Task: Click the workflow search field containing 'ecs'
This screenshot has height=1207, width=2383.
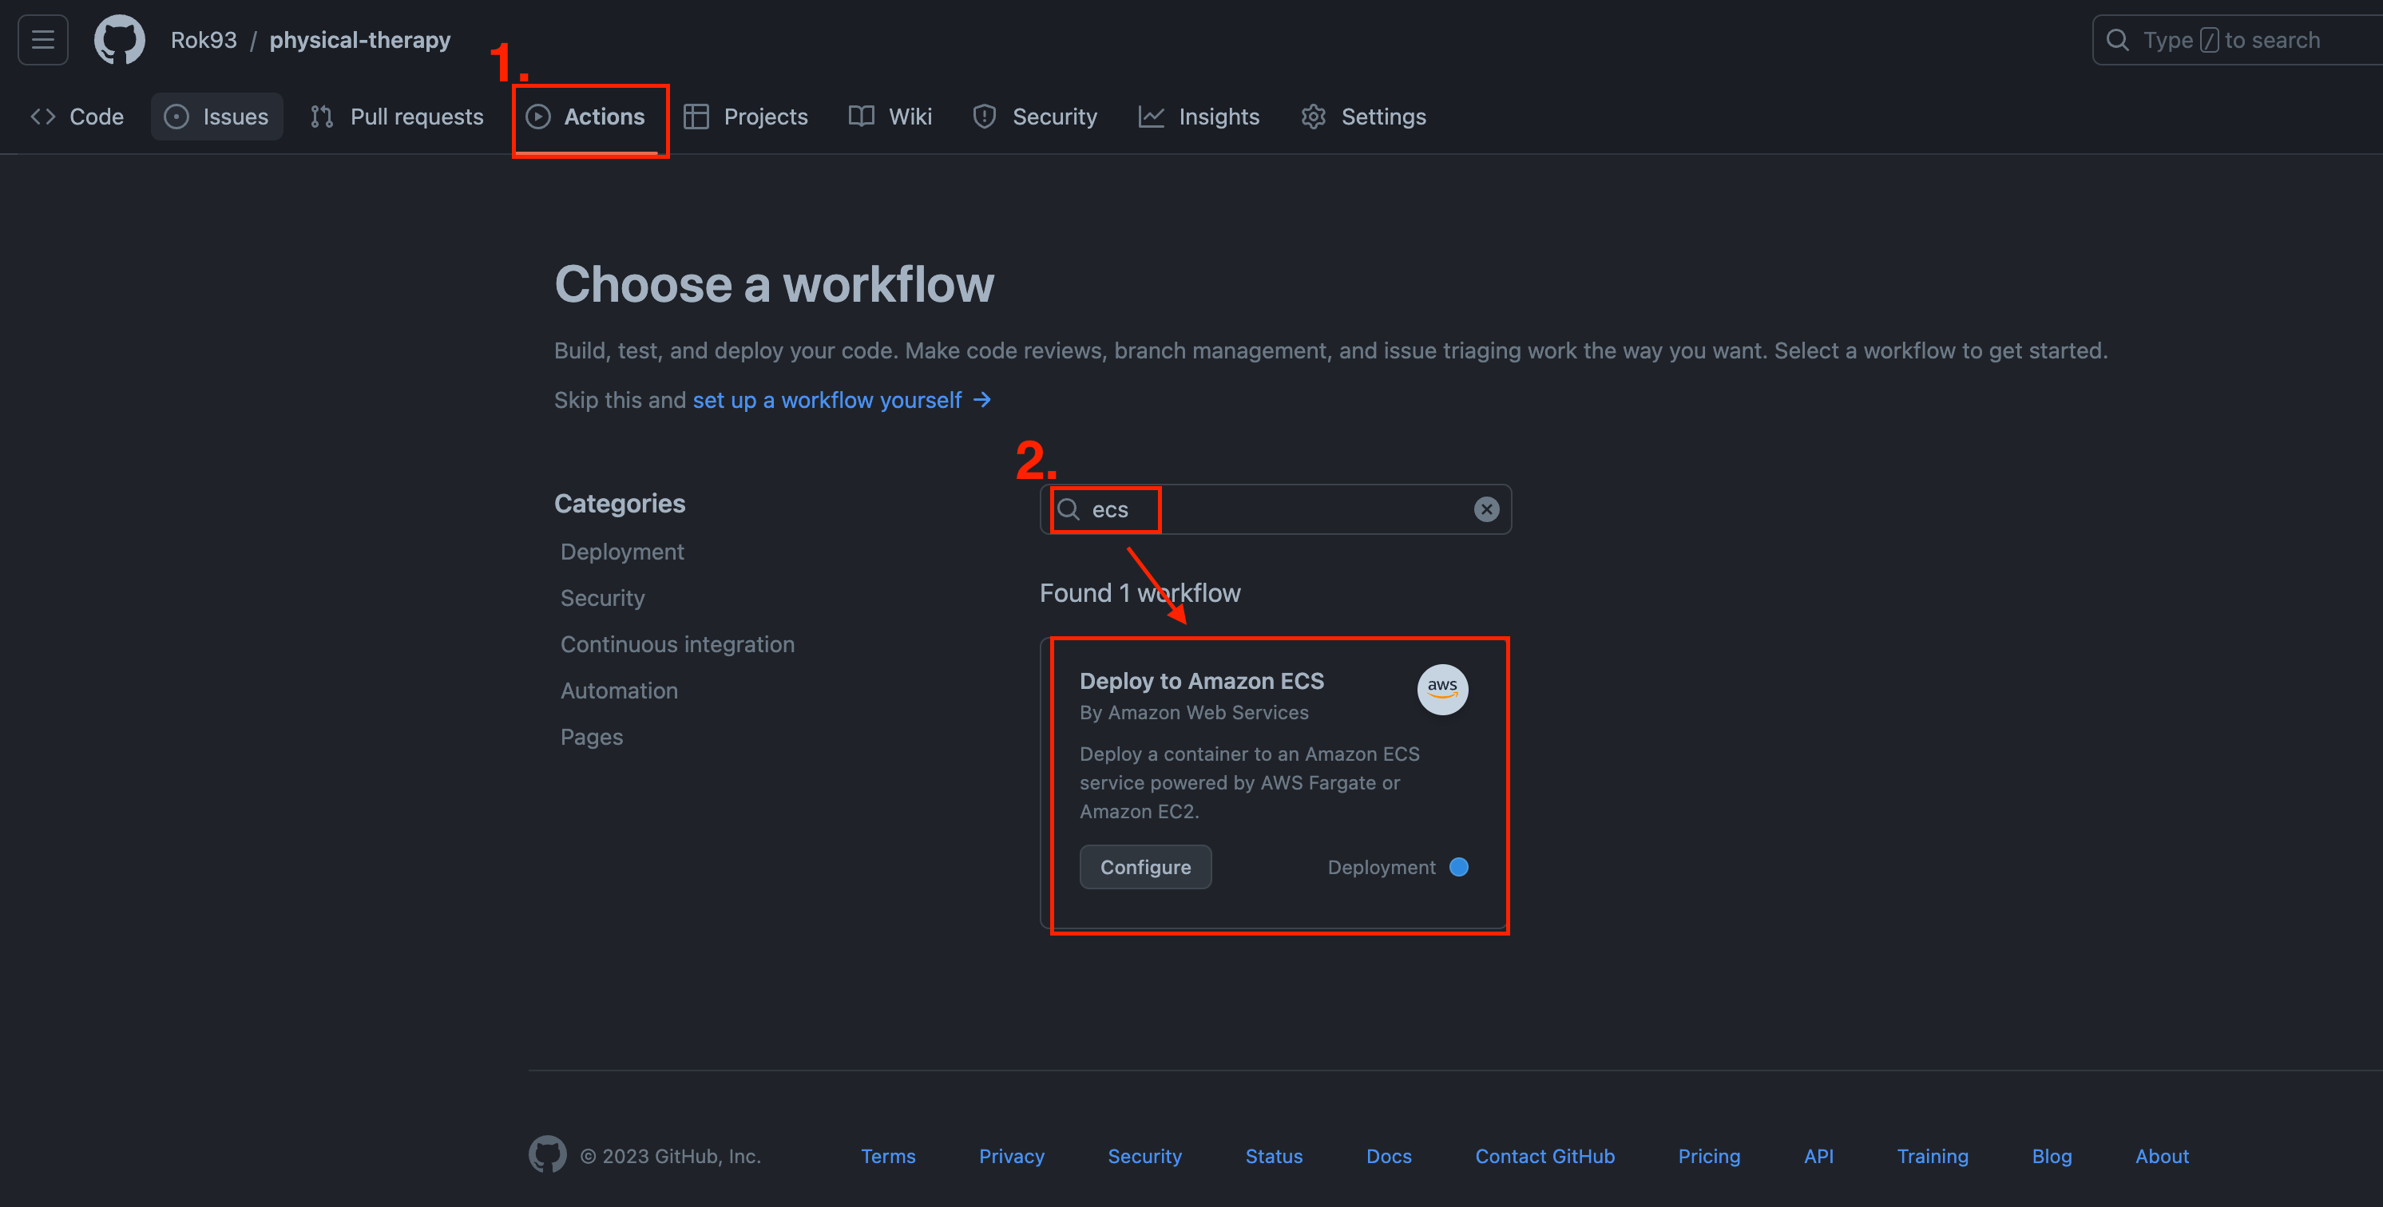Action: 1275,509
